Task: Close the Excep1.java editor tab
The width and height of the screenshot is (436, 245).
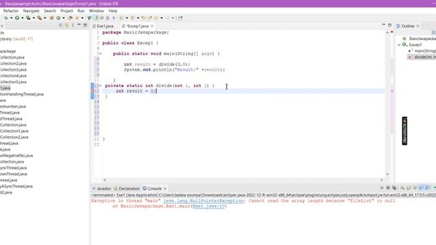Action: point(152,26)
